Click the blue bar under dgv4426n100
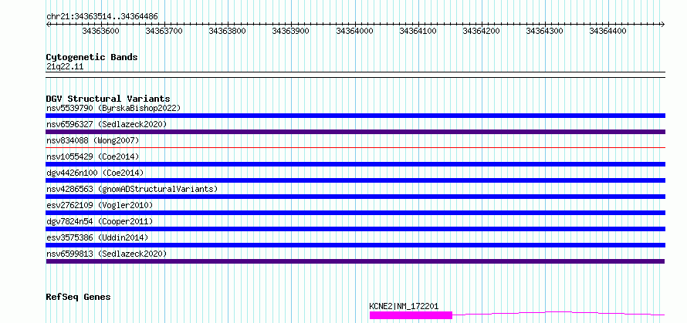This screenshot has width=687, height=323. pyautogui.click(x=355, y=180)
